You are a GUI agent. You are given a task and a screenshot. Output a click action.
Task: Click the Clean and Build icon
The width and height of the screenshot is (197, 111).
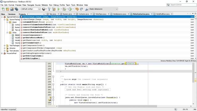click(54, 9)
